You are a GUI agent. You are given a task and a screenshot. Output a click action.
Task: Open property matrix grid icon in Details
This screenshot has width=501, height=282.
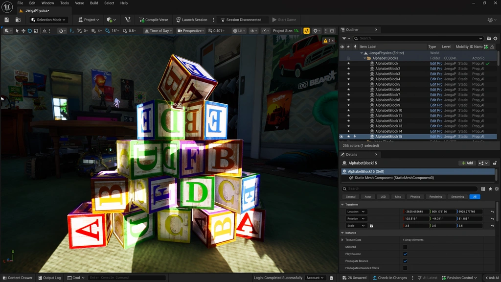coord(483,188)
